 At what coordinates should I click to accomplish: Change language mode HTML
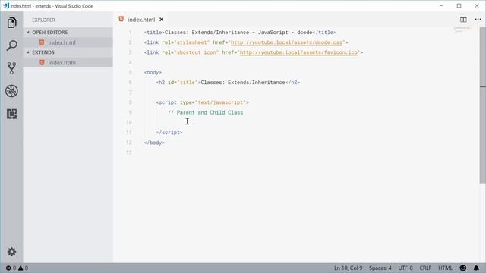445,268
